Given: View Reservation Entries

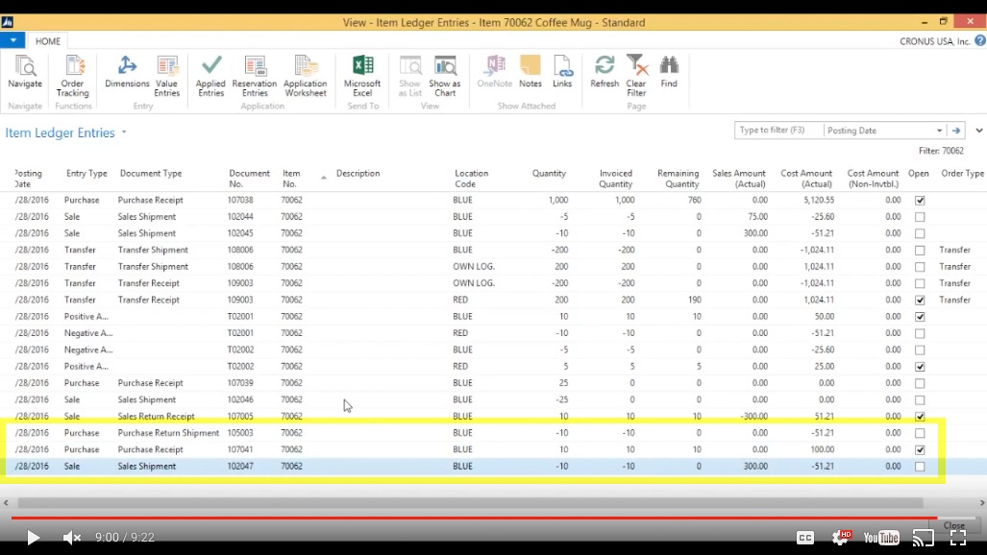Looking at the screenshot, I should tap(255, 76).
